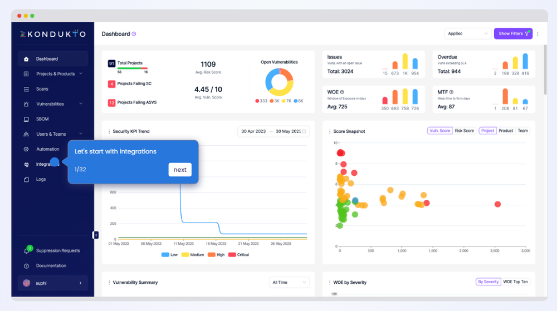This screenshot has height=311, width=557.
Task: Expand the Users & Teams chevron
Action: point(81,134)
